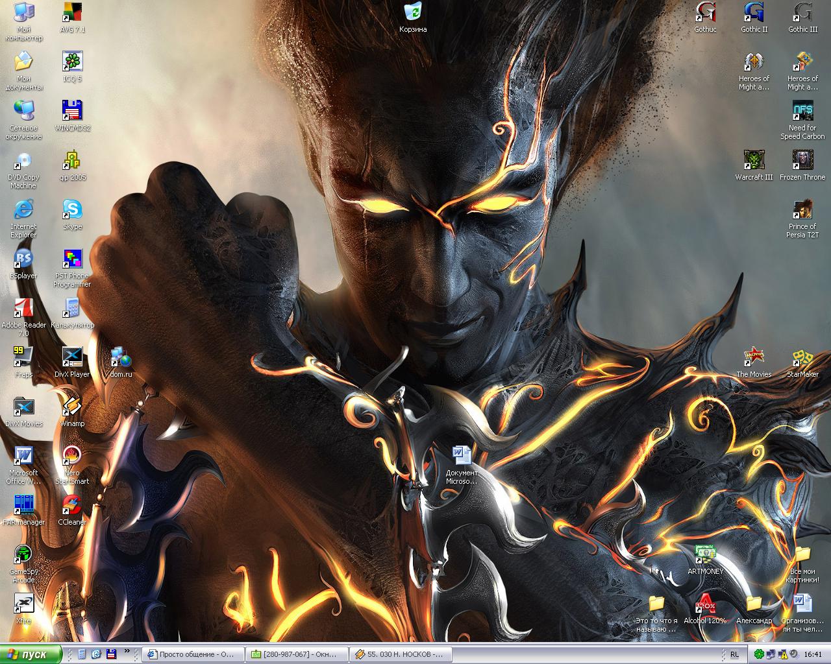Open ARTMONEY shortcut
The width and height of the screenshot is (831, 664).
click(705, 560)
